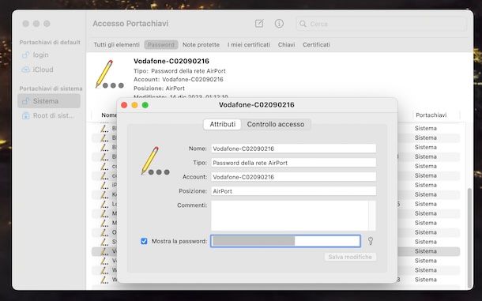This screenshot has height=301, width=482.
Task: Zoom the Vodafone-C02090216 dialog window
Action: 145,105
